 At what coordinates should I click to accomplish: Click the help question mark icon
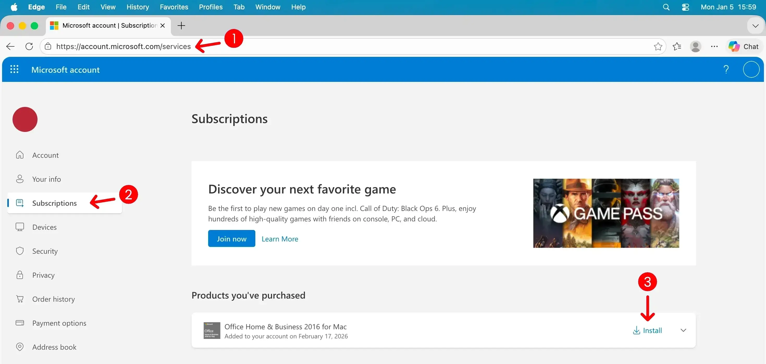[726, 69]
